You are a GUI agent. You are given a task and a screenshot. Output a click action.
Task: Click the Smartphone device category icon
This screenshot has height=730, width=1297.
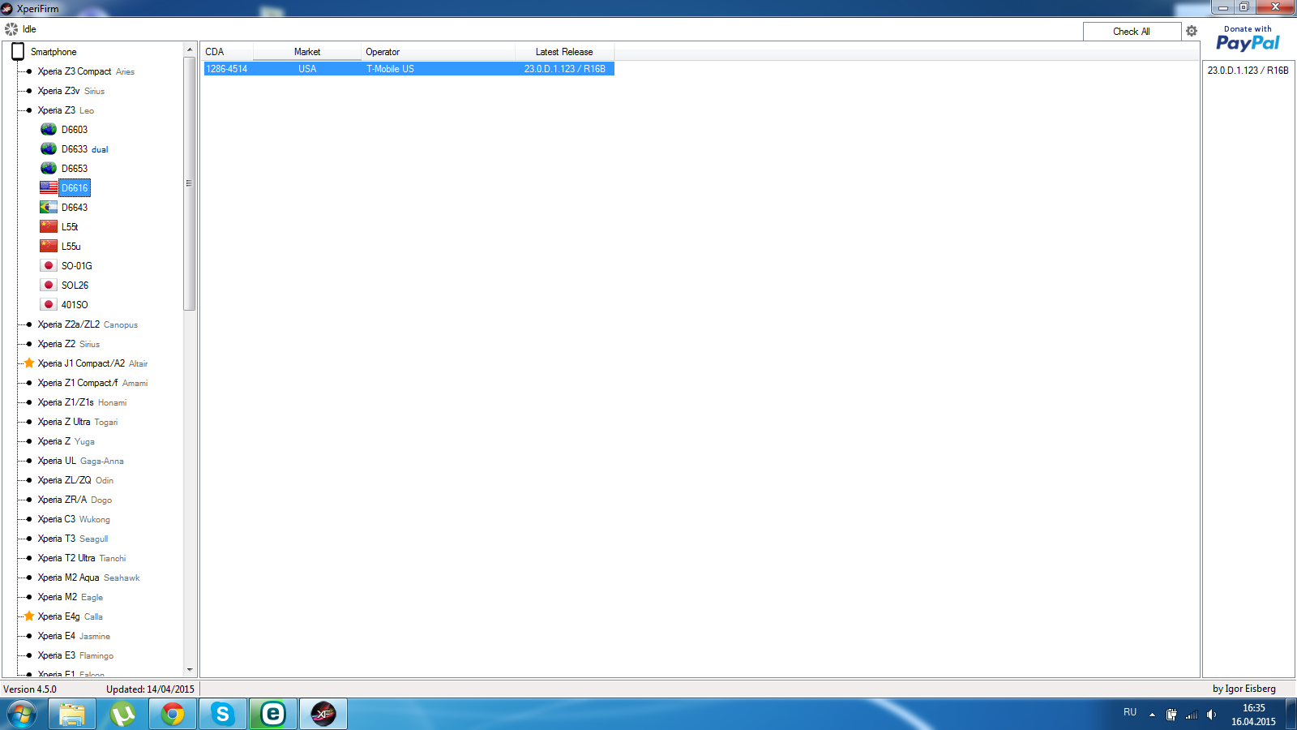(18, 52)
